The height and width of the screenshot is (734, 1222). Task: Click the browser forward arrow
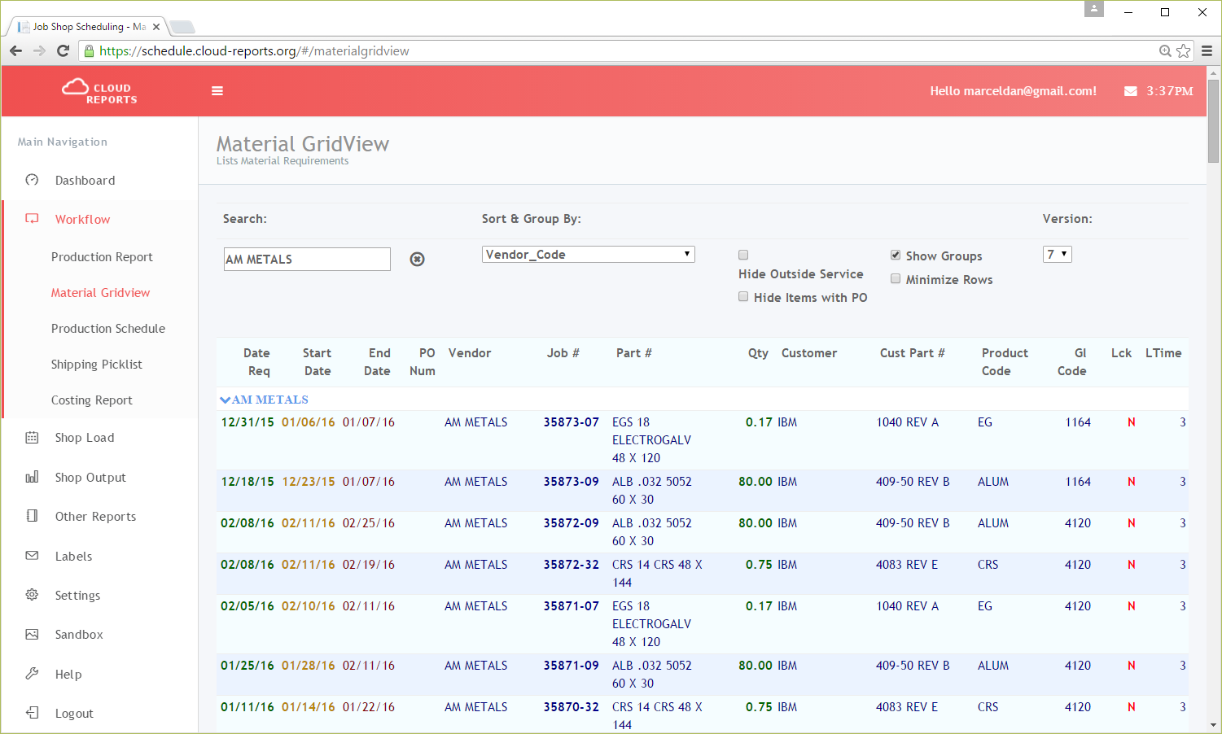click(39, 50)
